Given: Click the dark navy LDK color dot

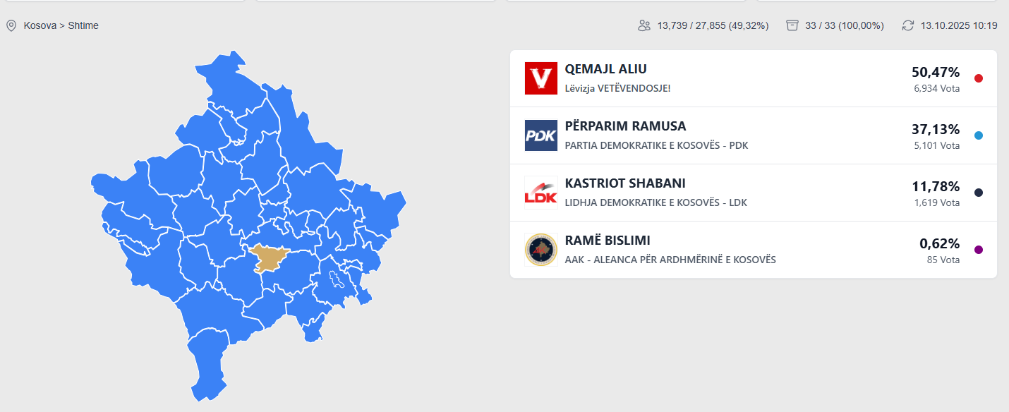Looking at the screenshot, I should [978, 193].
